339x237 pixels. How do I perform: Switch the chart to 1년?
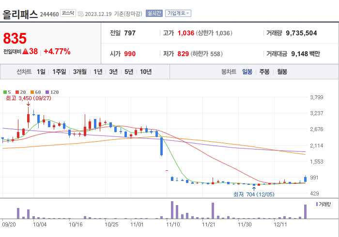click(98, 72)
